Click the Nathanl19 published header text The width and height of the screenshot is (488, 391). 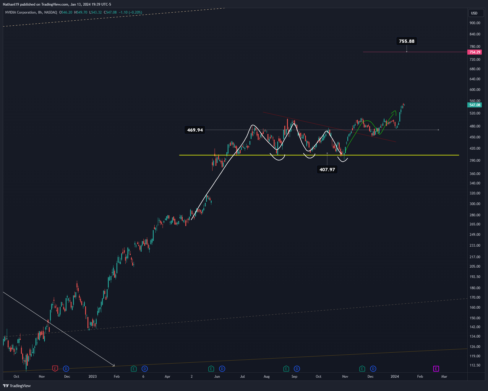coord(57,4)
